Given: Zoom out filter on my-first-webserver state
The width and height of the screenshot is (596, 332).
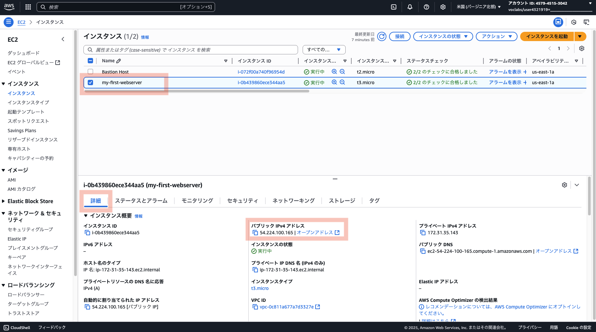Looking at the screenshot, I should coord(342,82).
